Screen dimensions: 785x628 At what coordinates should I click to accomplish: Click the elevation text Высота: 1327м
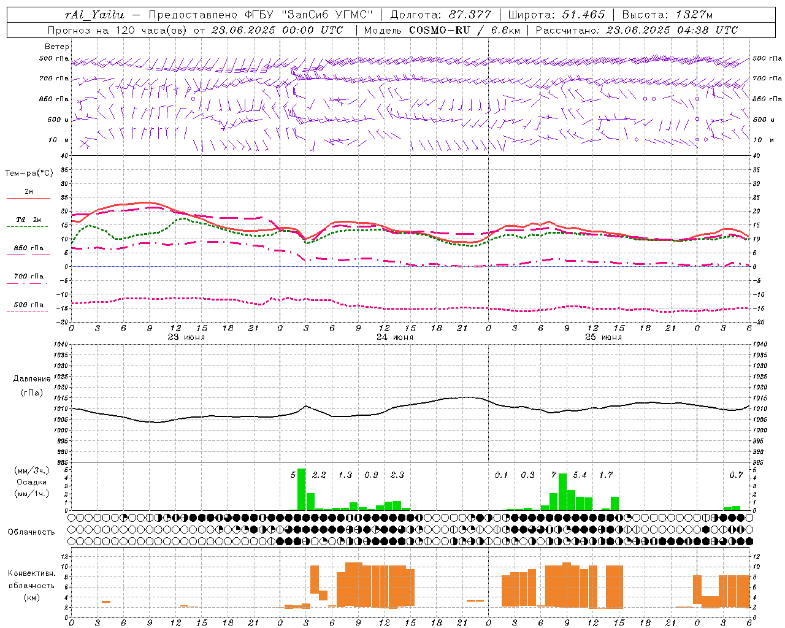667,15
